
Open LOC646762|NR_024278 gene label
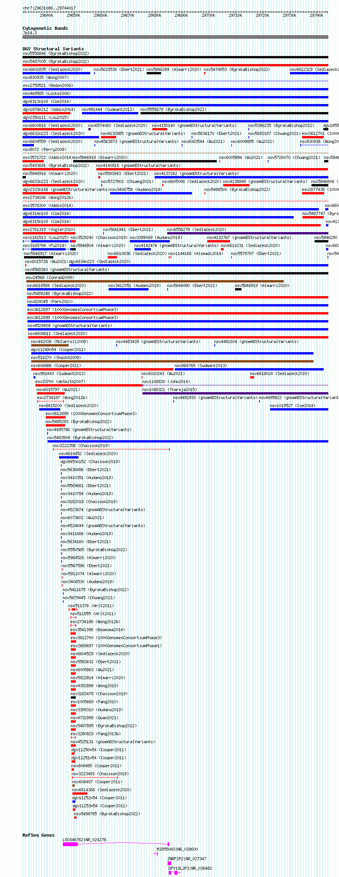click(84, 840)
